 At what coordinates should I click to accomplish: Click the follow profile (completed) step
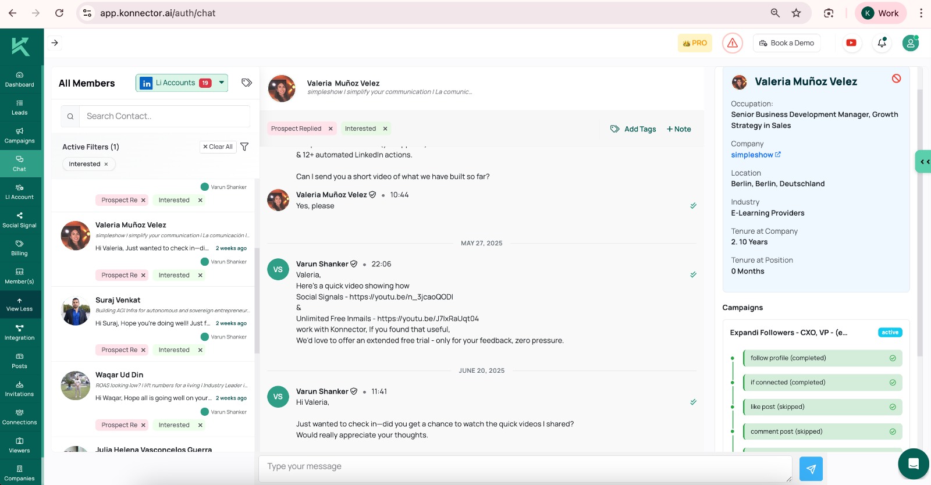pyautogui.click(x=823, y=358)
